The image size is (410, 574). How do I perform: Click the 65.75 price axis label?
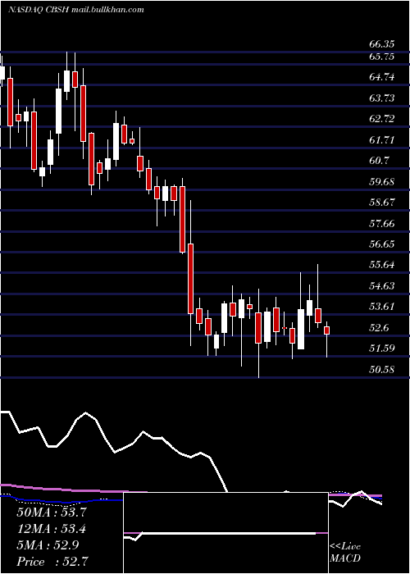point(382,57)
